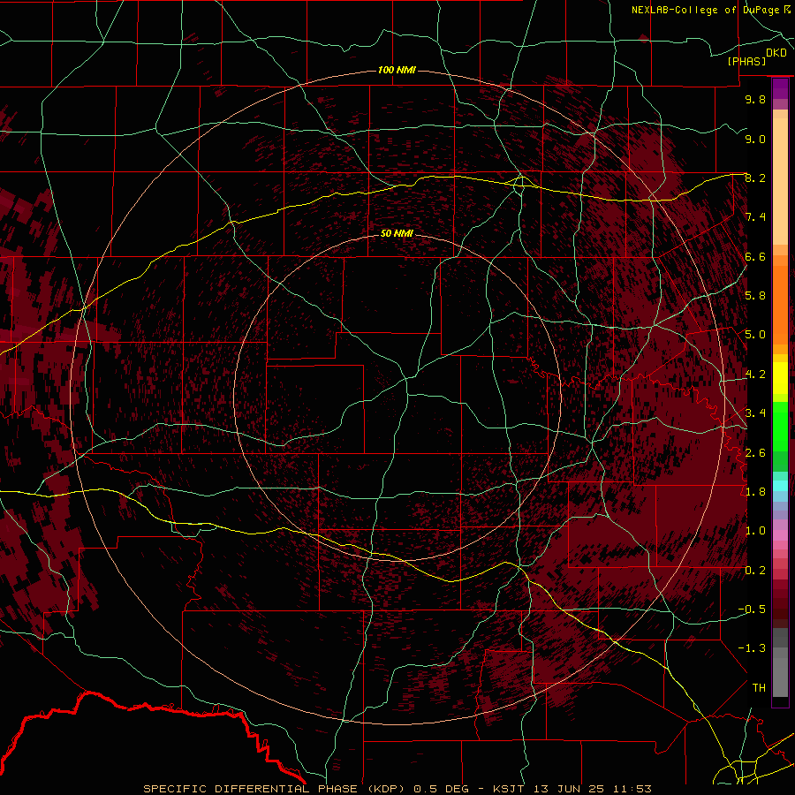Image resolution: width=795 pixels, height=795 pixels.
Task: Click the green segment of the color bar
Action: pos(780,427)
